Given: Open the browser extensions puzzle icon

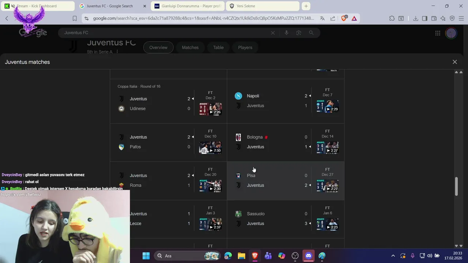Looking at the screenshot, I should point(392,18).
